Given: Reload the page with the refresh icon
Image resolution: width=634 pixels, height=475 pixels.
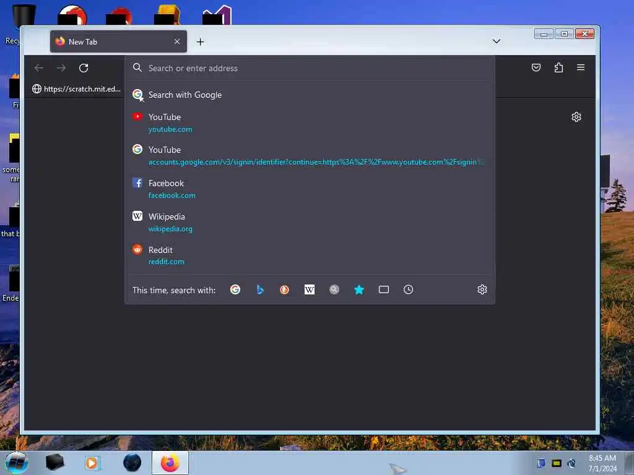Looking at the screenshot, I should pos(84,68).
